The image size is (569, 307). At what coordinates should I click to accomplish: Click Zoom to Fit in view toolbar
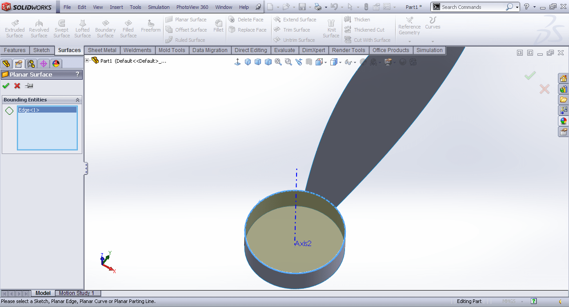point(278,62)
